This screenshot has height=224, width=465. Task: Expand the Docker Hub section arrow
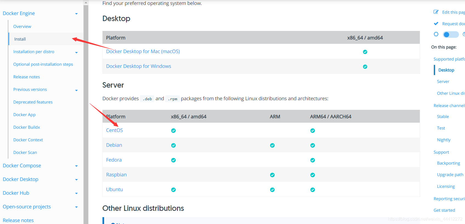[x=76, y=193]
